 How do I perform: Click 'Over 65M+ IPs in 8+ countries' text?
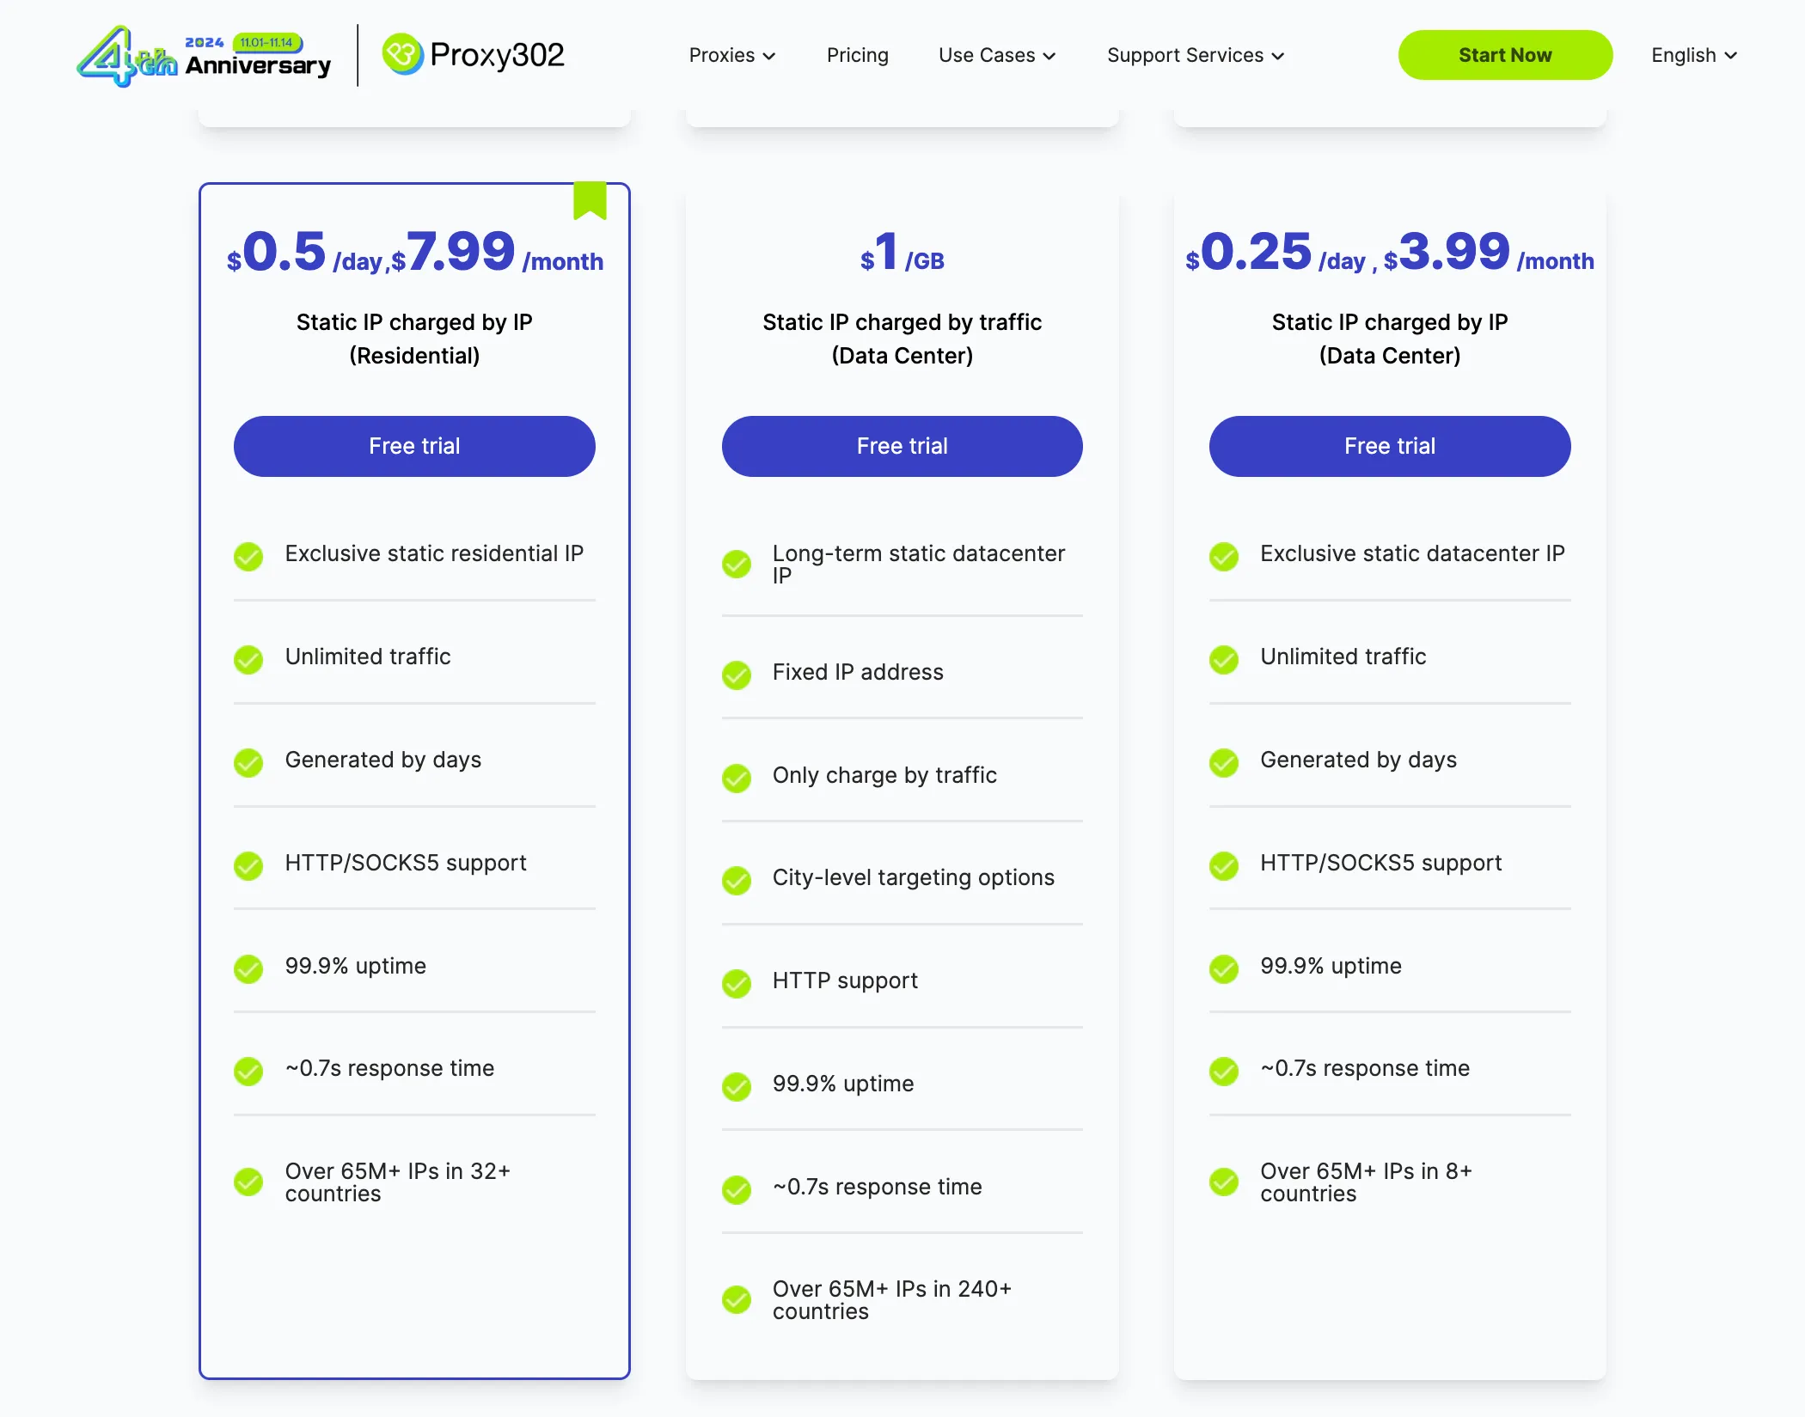tap(1366, 1182)
